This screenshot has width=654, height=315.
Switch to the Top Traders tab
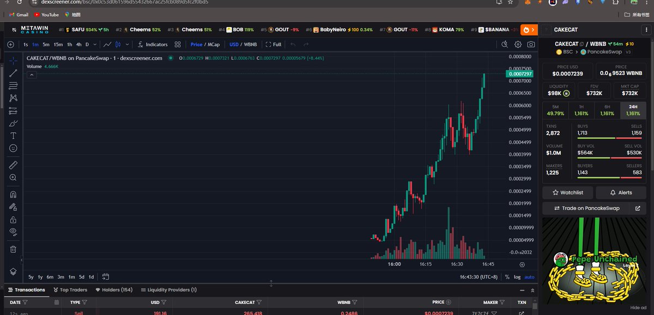(70, 290)
